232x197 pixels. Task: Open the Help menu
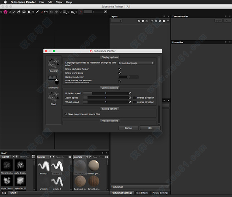click(x=69, y=2)
